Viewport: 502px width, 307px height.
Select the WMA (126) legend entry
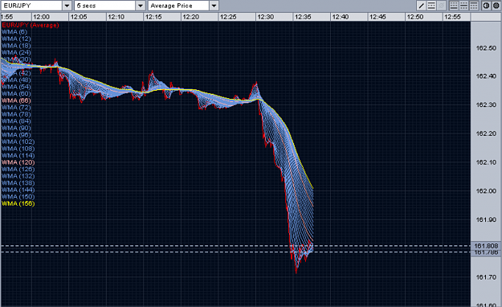point(18,170)
